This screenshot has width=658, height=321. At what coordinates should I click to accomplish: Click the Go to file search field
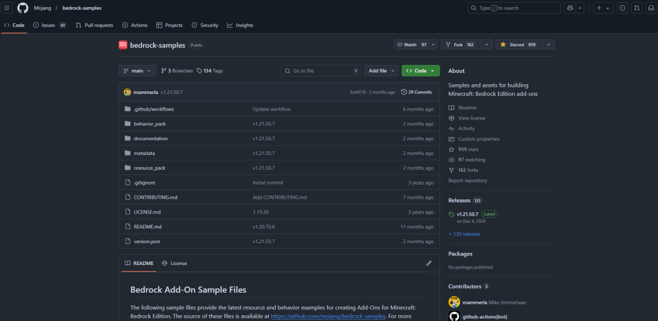(x=319, y=71)
